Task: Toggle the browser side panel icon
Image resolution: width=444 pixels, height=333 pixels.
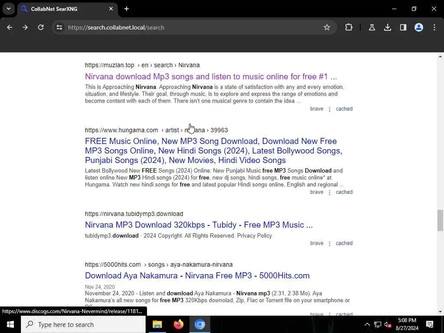Action: pyautogui.click(x=403, y=27)
